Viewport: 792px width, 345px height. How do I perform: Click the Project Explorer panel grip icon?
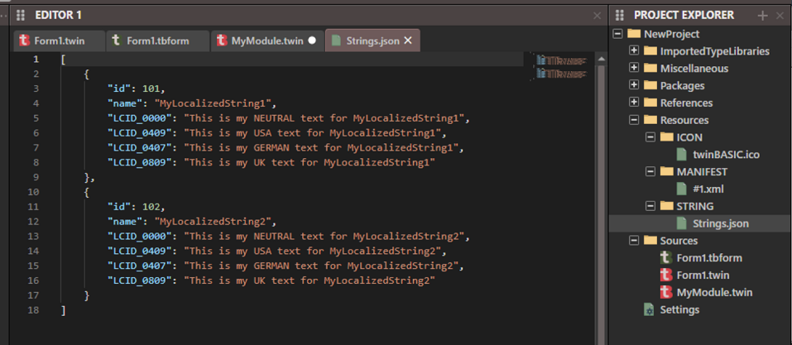pos(620,15)
